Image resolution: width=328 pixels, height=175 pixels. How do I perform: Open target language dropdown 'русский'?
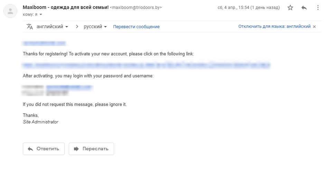(x=95, y=26)
